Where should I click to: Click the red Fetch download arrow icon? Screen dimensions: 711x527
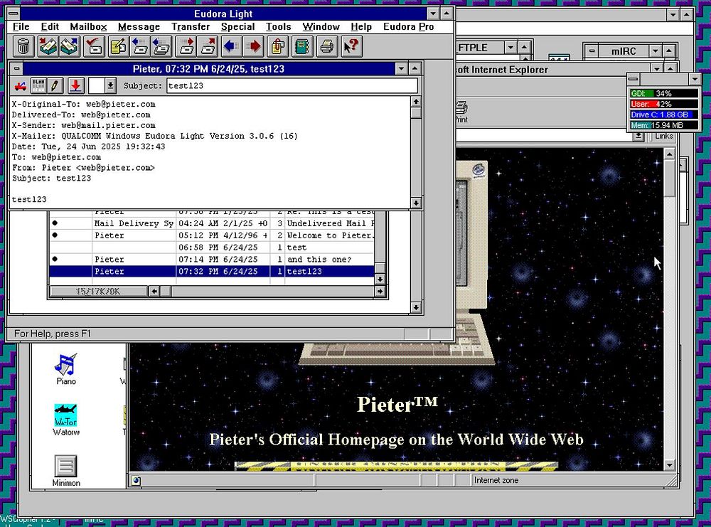tap(76, 85)
